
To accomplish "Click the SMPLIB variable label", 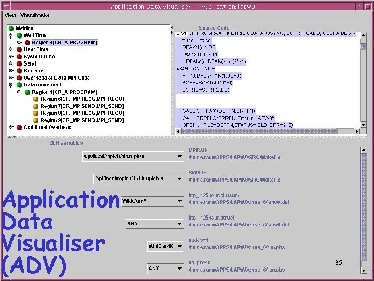I will (197, 173).
